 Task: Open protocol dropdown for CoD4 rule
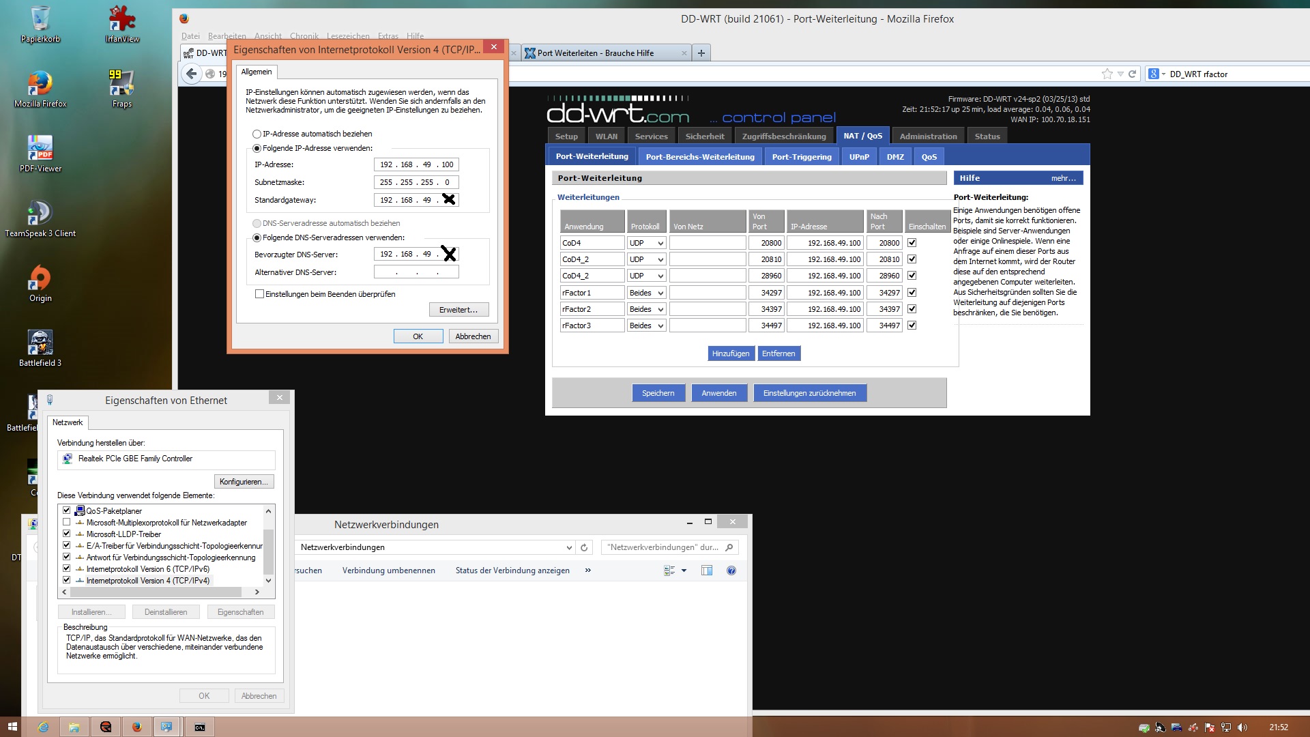[646, 243]
